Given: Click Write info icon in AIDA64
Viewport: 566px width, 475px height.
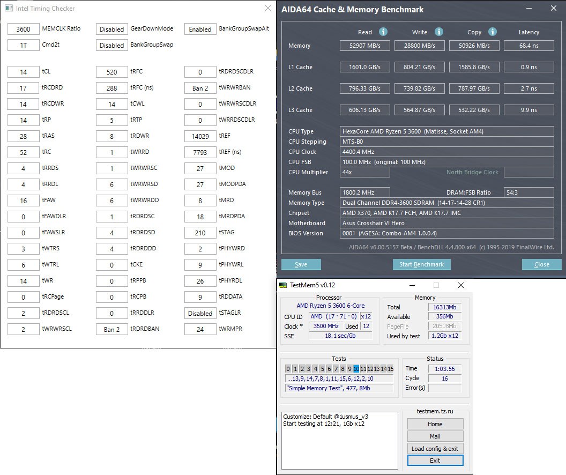Looking at the screenshot, I should (438, 32).
